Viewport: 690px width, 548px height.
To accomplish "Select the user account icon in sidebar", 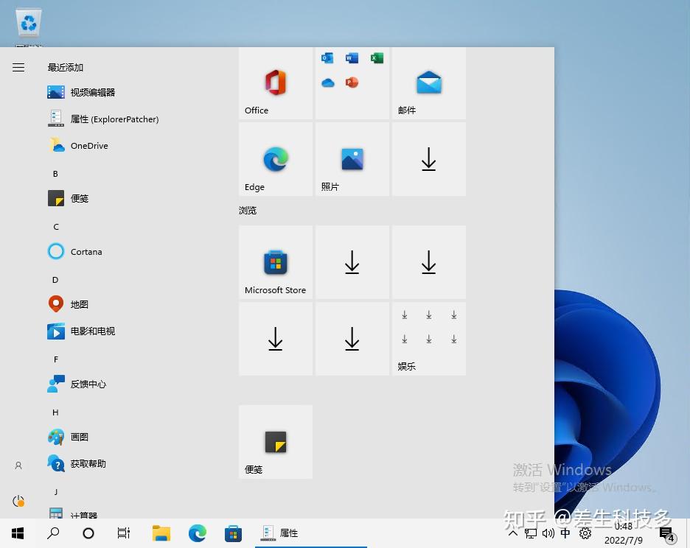I will (18, 465).
